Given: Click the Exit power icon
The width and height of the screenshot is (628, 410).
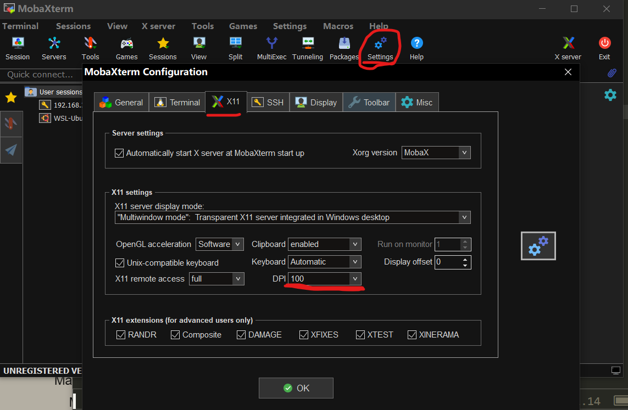Looking at the screenshot, I should point(604,48).
